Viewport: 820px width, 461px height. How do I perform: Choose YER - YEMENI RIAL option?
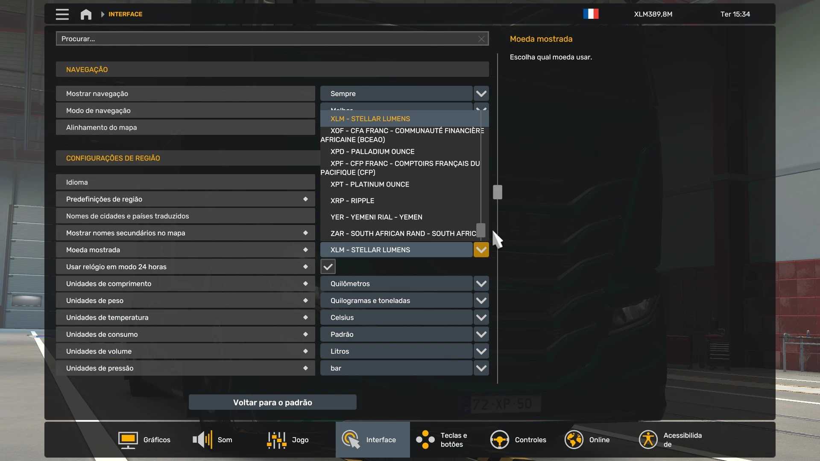pos(376,217)
